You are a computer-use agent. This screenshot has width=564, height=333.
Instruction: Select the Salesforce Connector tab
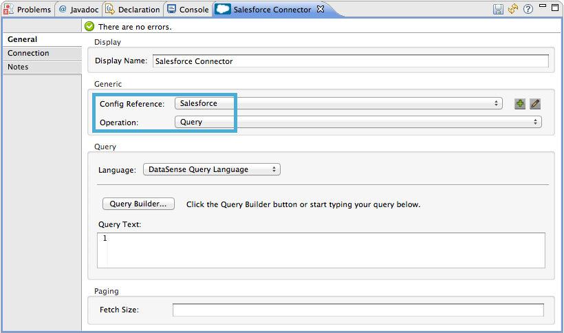[x=272, y=10]
